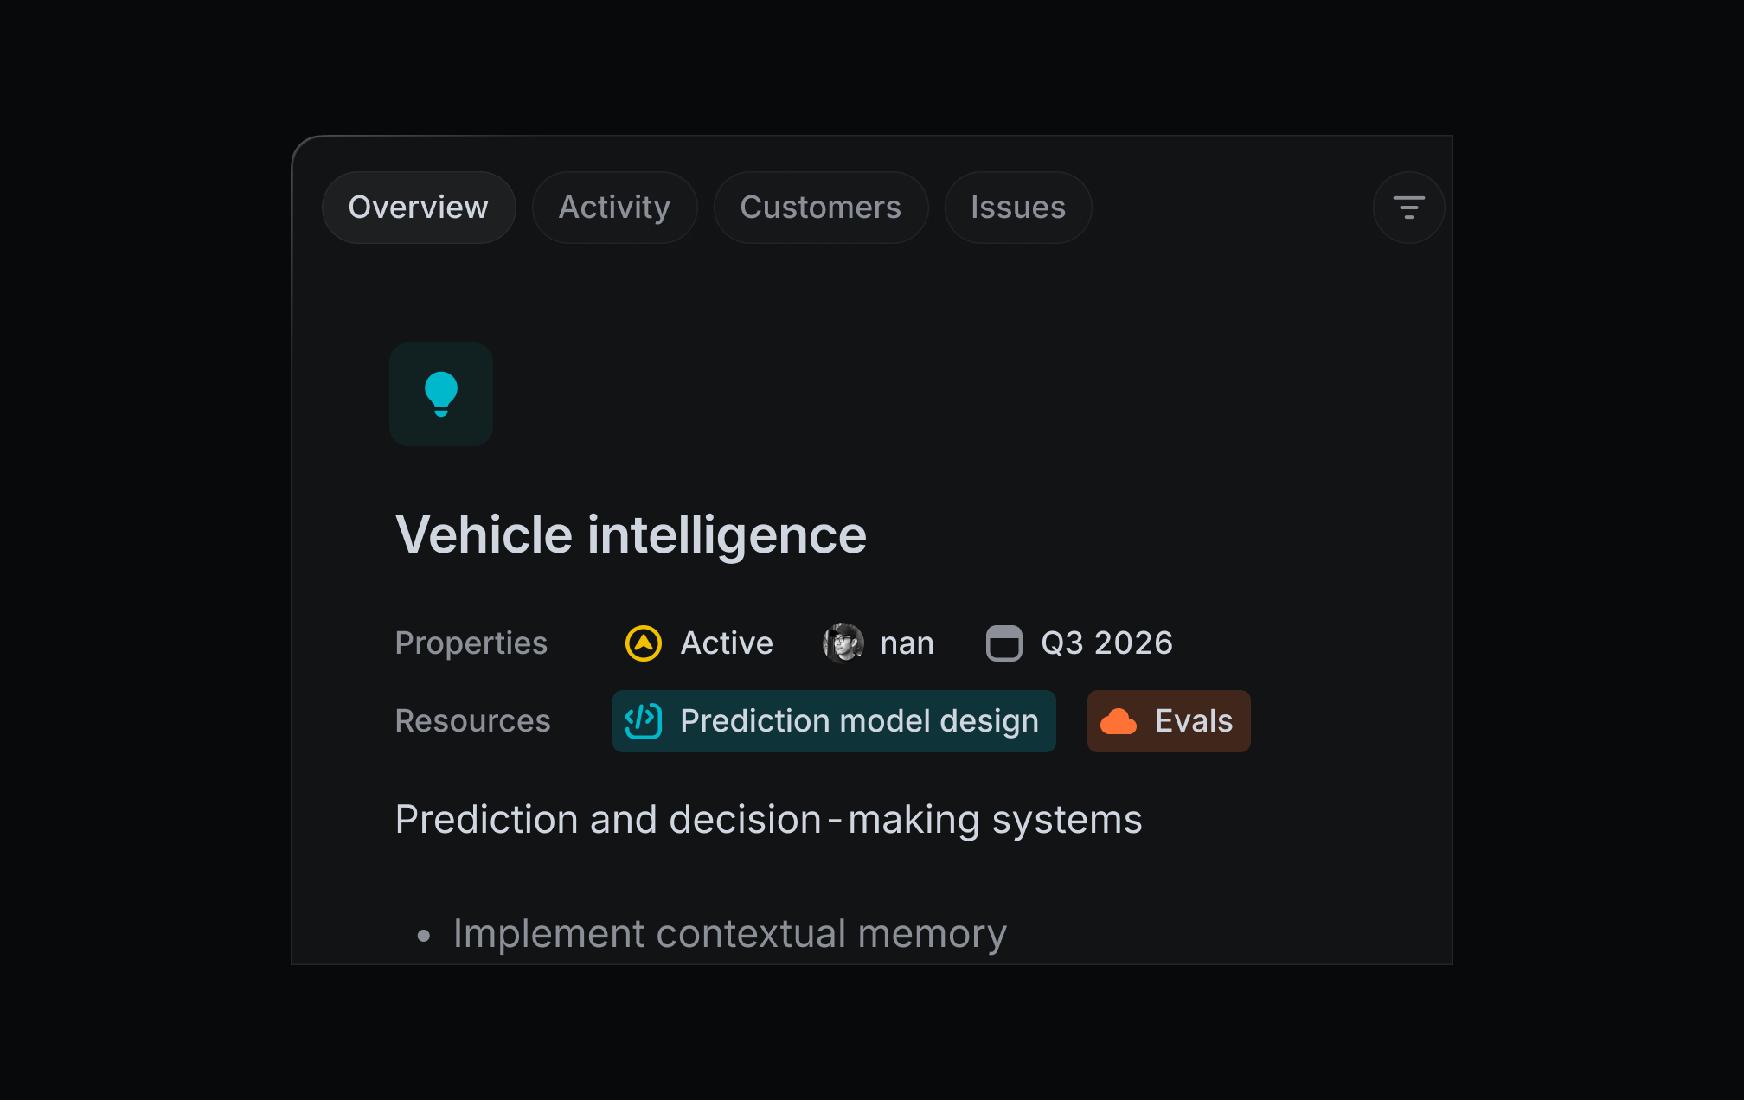Change the Q3 2026 target date
The image size is (1744, 1100).
1080,643
